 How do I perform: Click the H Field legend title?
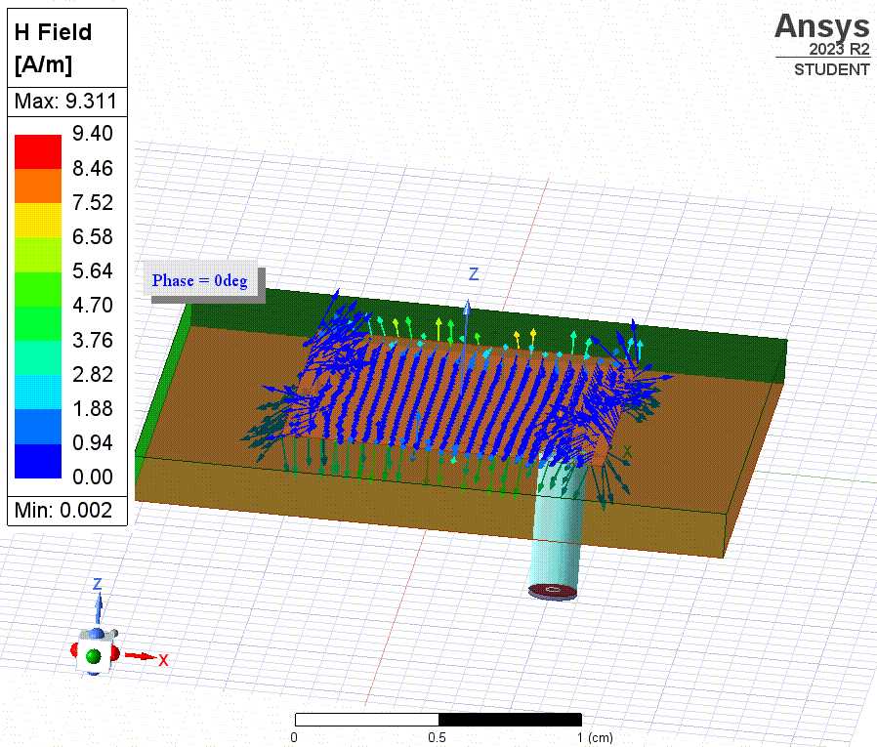[x=53, y=48]
